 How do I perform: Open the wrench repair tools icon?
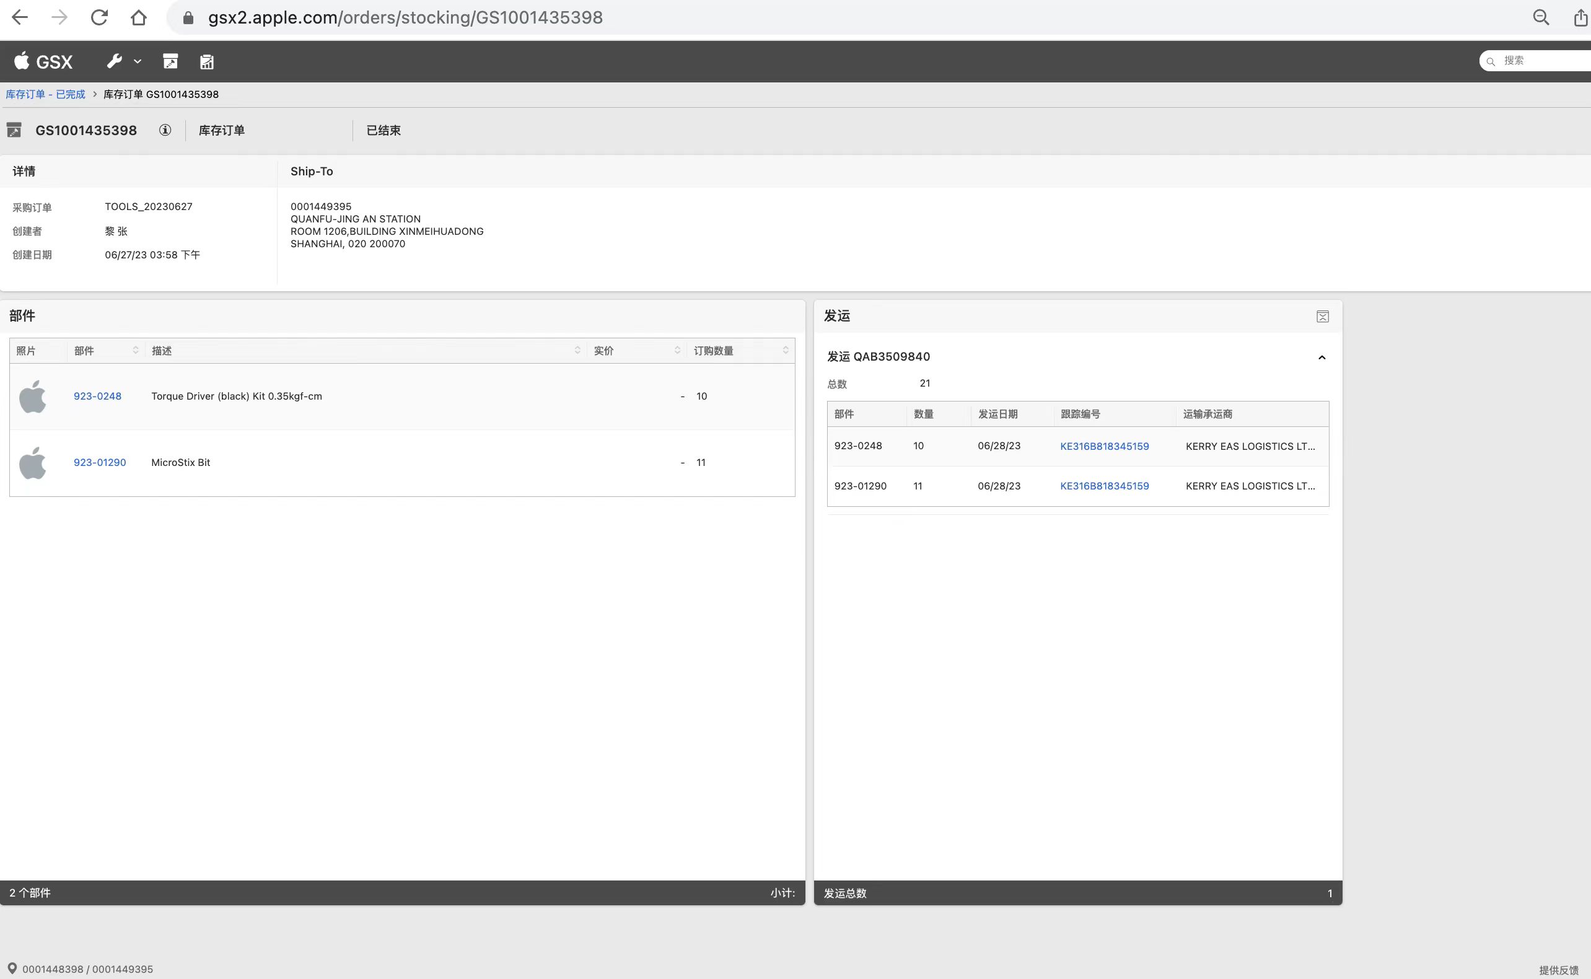click(x=115, y=61)
